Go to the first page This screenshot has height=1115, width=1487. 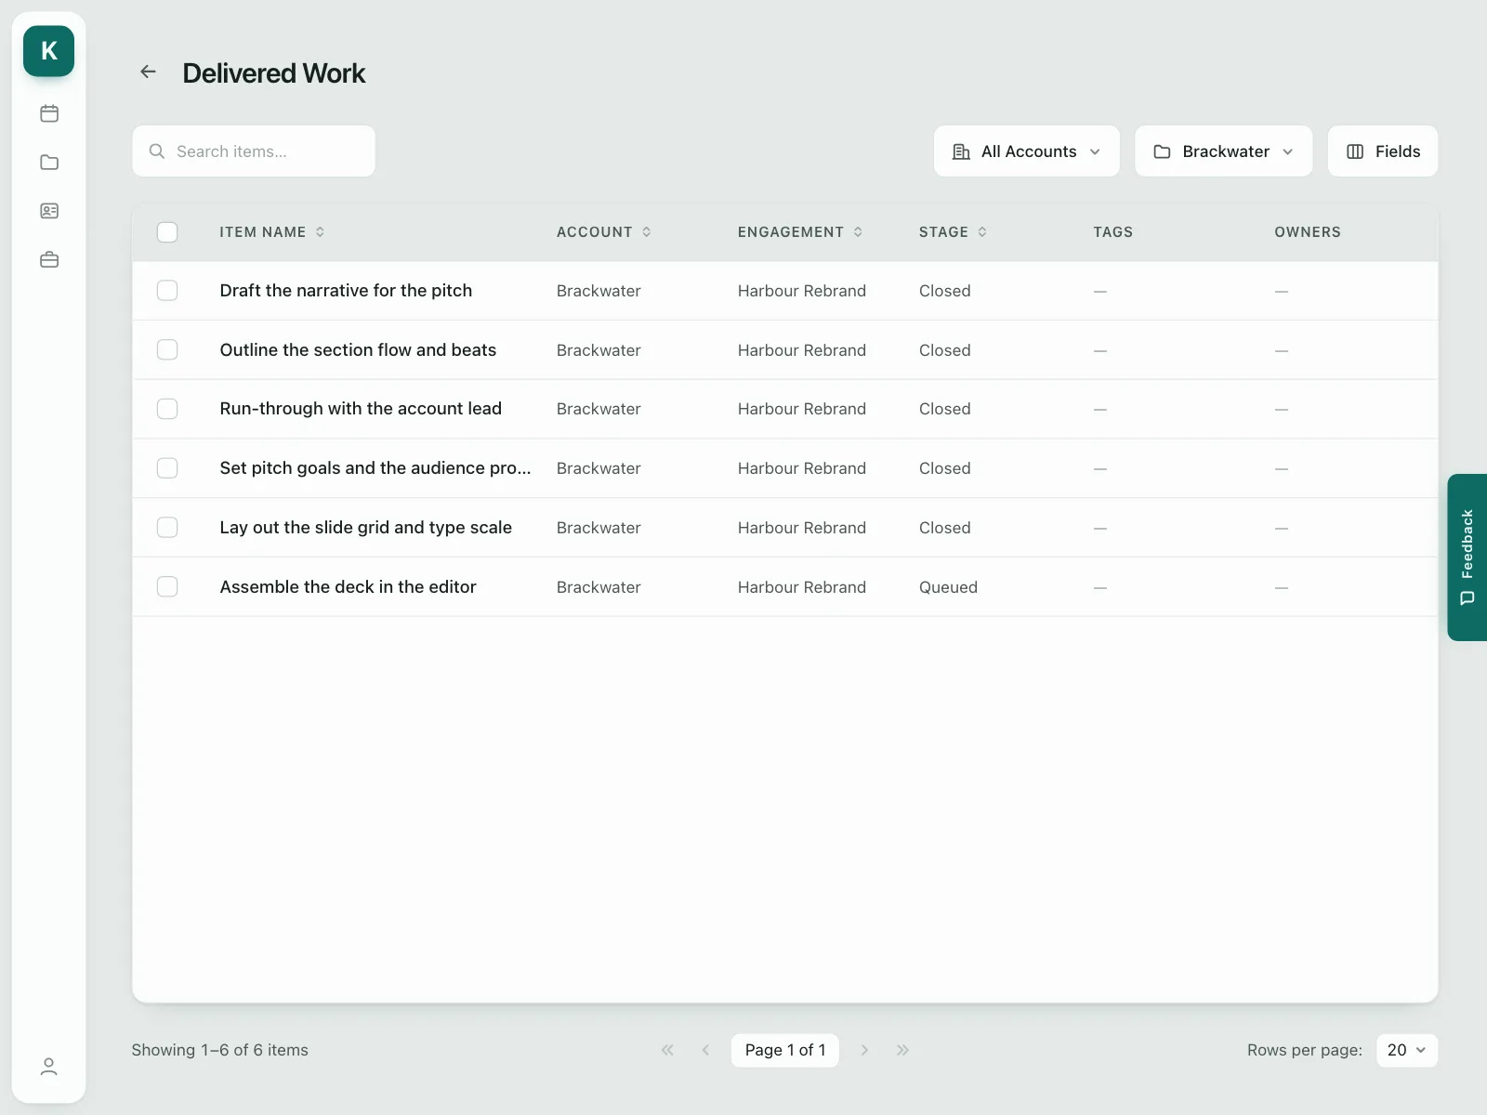click(667, 1050)
